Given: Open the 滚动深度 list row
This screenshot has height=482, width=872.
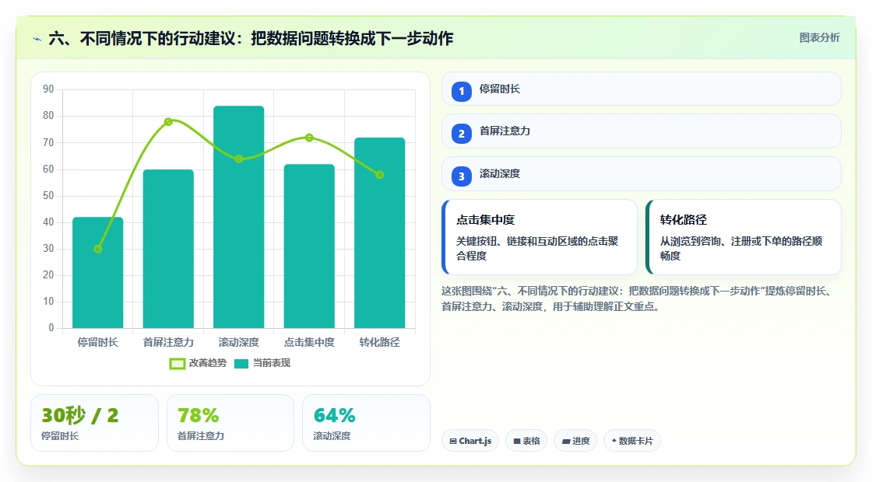Looking at the screenshot, I should pos(642,174).
